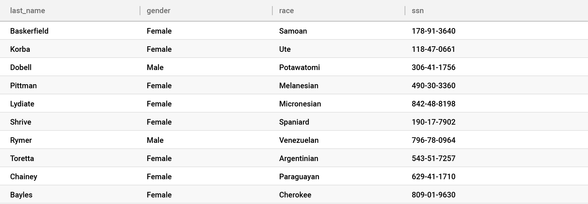Click the resize divider between race and ssn

coord(405,11)
